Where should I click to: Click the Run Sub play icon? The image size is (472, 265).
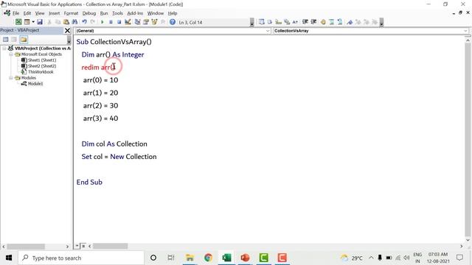point(103,22)
